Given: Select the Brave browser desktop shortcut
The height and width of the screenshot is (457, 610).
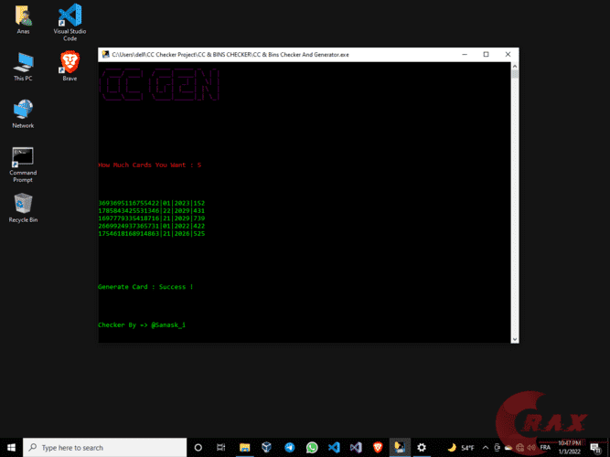Looking at the screenshot, I should (x=70, y=66).
